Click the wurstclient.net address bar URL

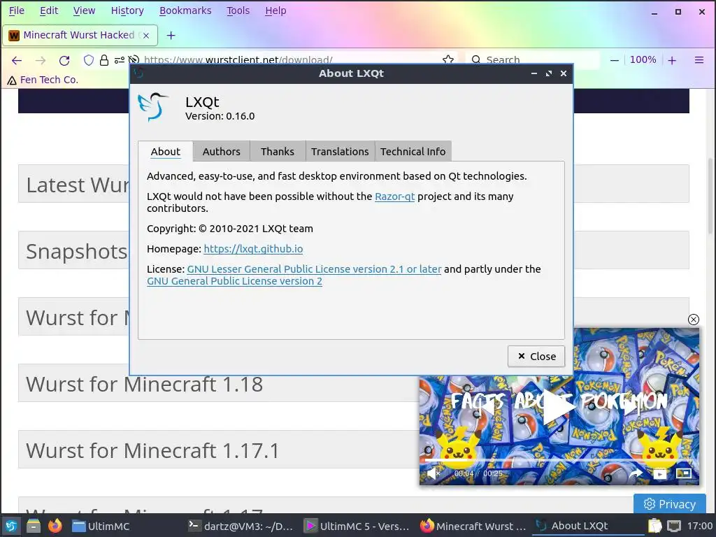pos(238,60)
